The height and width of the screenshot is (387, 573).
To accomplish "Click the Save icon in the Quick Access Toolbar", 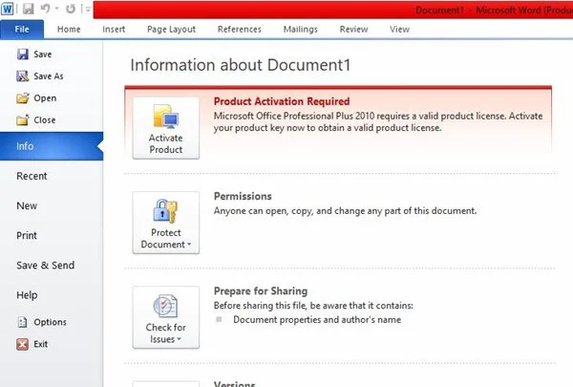I will (28, 9).
